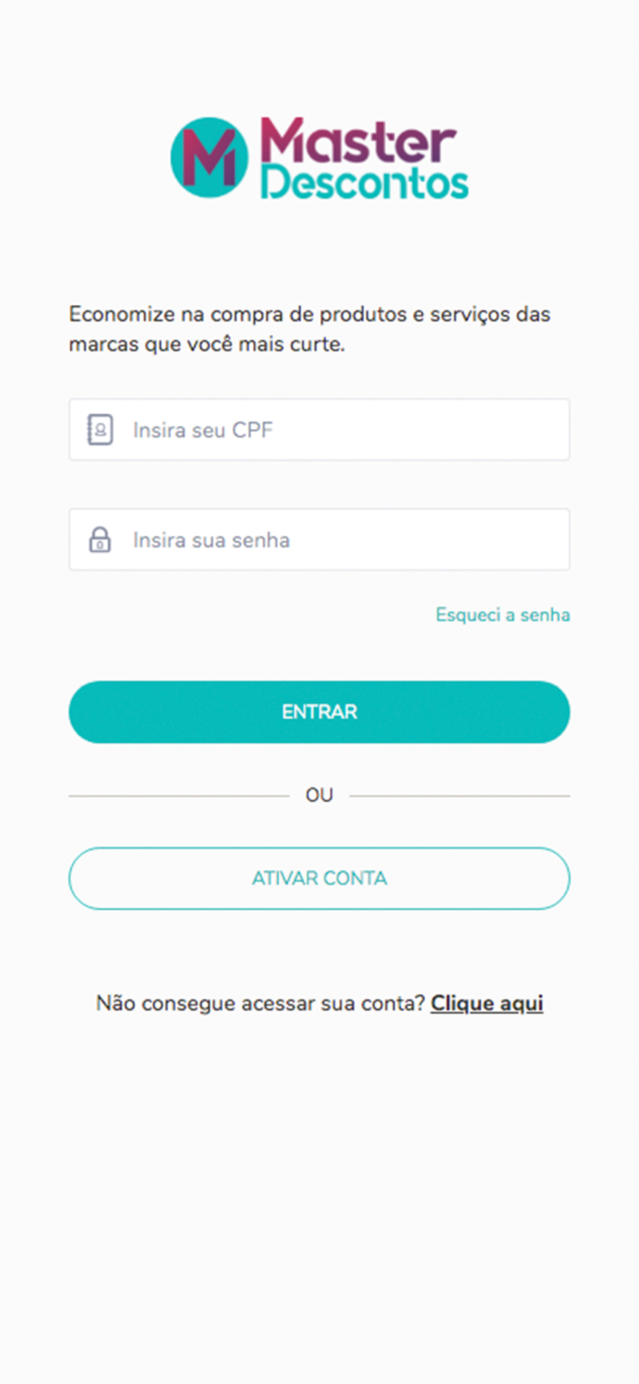The image size is (639, 1384).
Task: Click the teal "Descontos" wordmark
Action: pyautogui.click(x=364, y=183)
